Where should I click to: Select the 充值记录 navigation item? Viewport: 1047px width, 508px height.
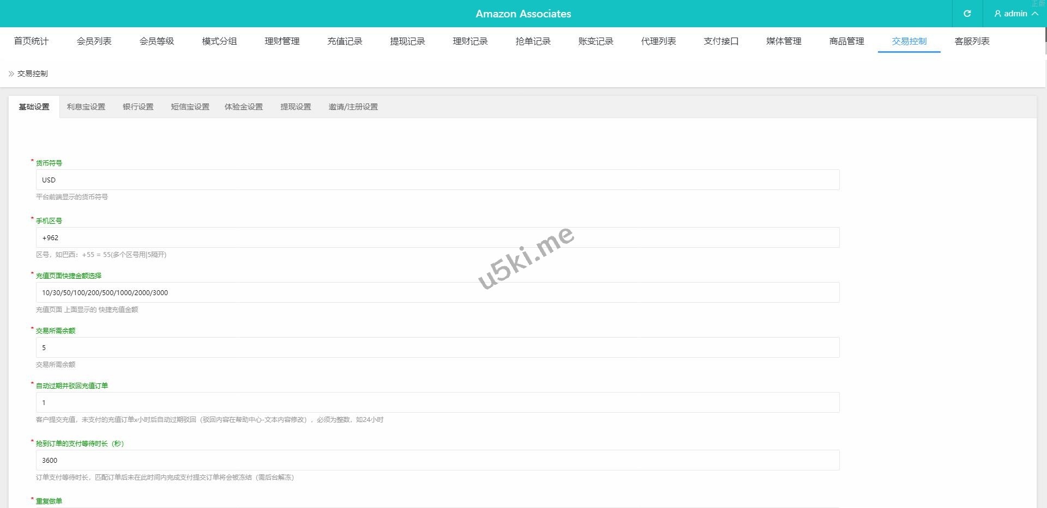point(345,41)
